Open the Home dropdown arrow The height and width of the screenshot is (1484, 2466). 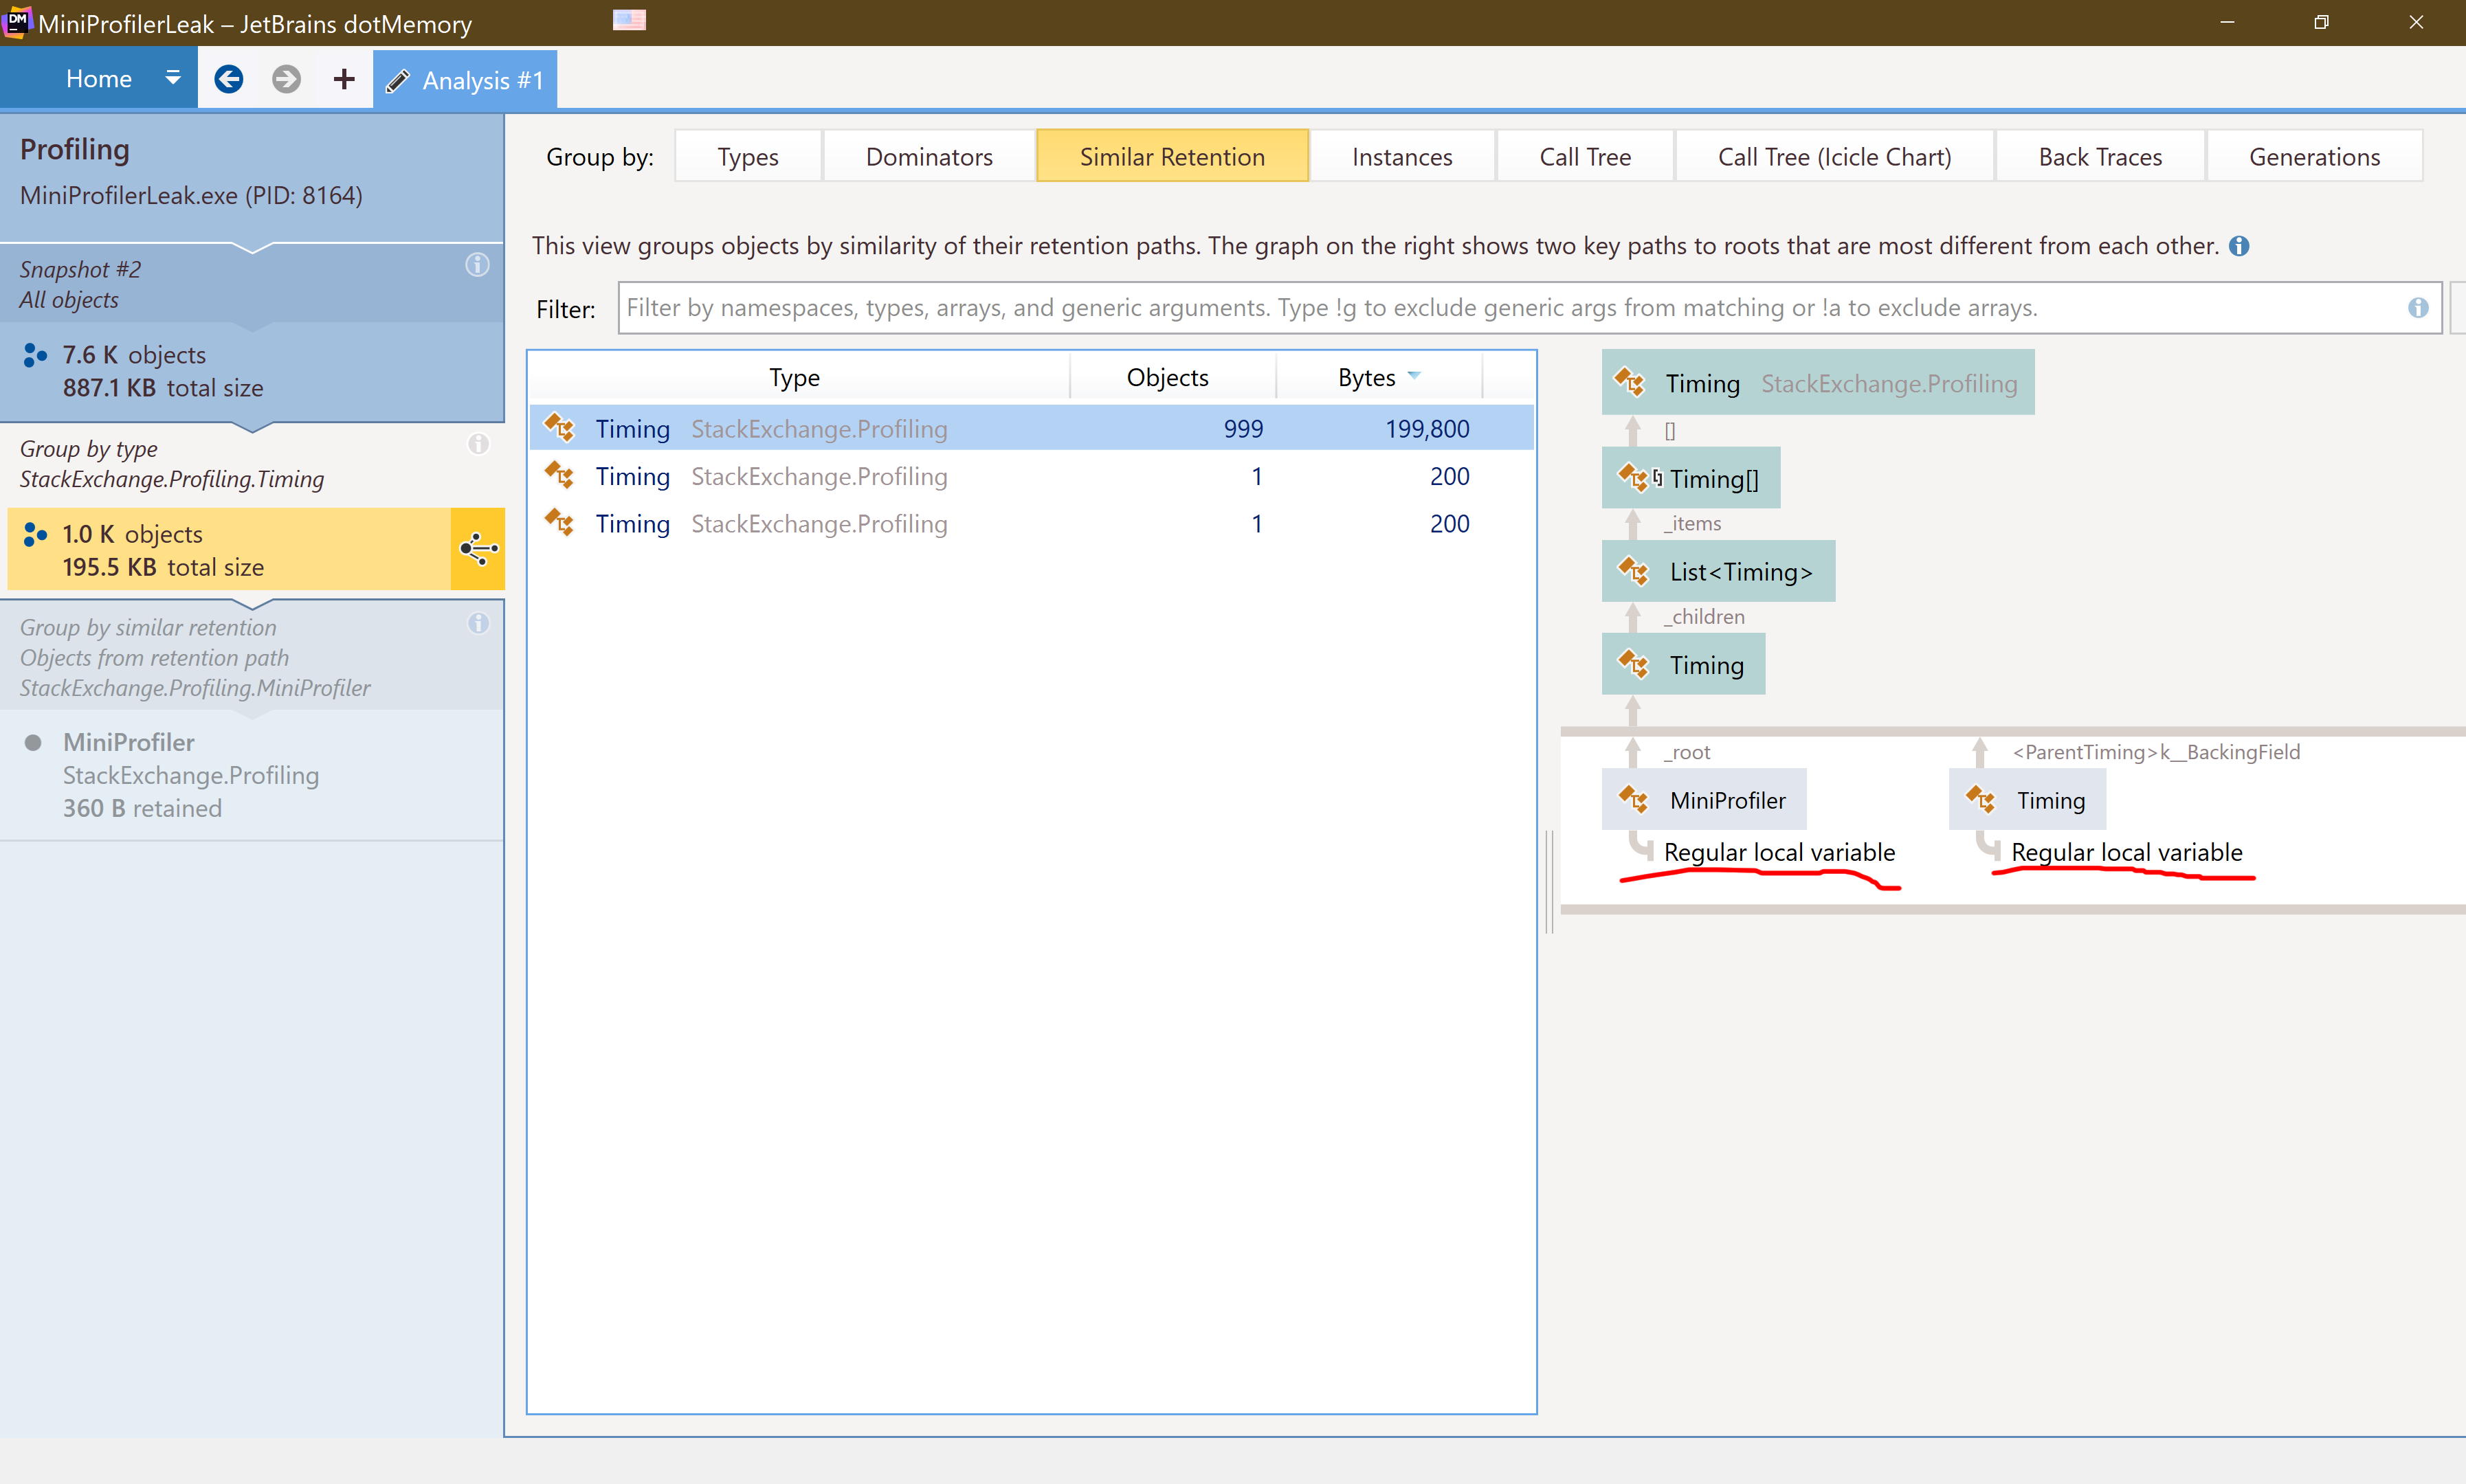pyautogui.click(x=173, y=77)
